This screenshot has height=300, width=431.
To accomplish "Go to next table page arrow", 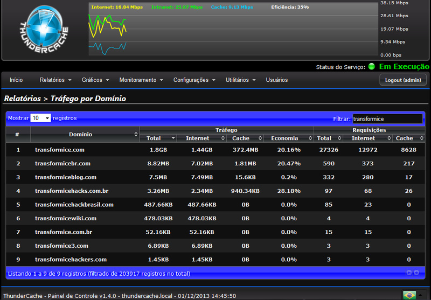I will [x=416, y=273].
